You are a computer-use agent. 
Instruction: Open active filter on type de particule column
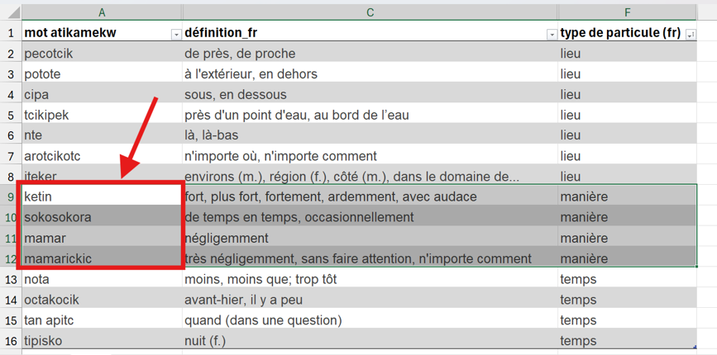691,35
